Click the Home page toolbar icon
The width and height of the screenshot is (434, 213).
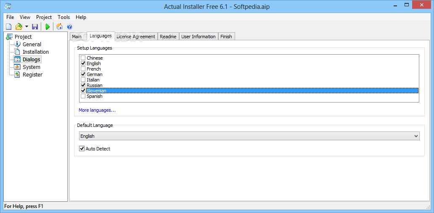click(x=59, y=27)
